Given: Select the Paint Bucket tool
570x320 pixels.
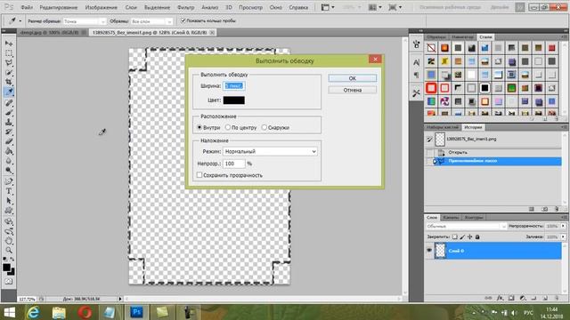Looking at the screenshot, I should [9, 151].
